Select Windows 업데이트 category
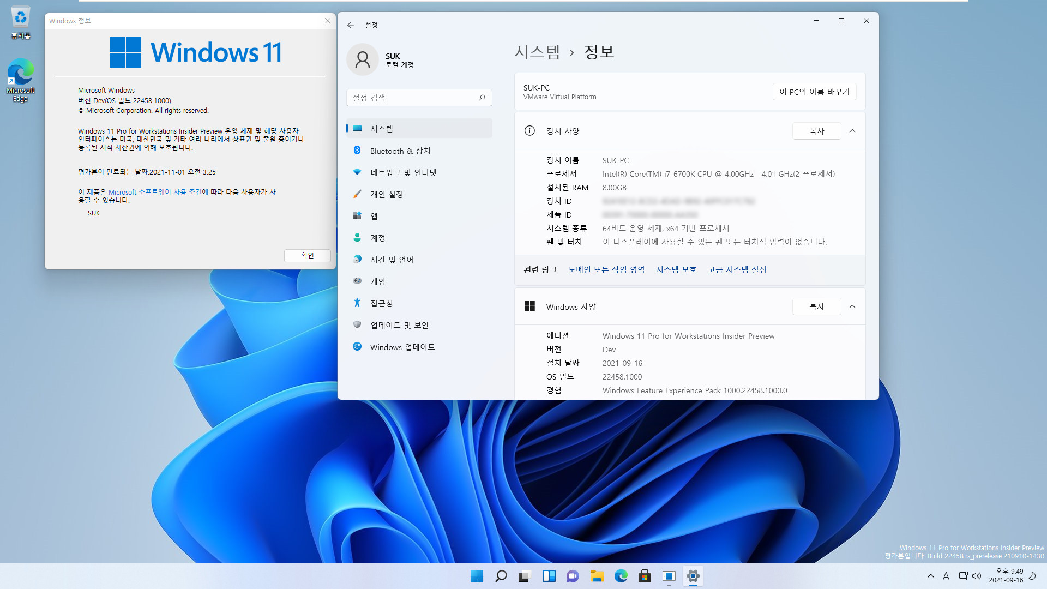 [419, 347]
